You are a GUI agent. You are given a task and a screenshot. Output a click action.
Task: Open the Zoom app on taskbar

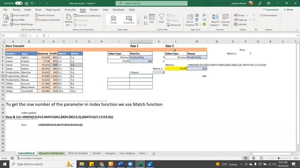click(130, 164)
